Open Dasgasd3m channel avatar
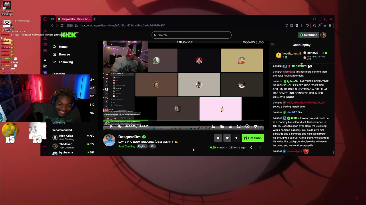Image resolution: width=366 pixels, height=205 pixels. pos(109,140)
